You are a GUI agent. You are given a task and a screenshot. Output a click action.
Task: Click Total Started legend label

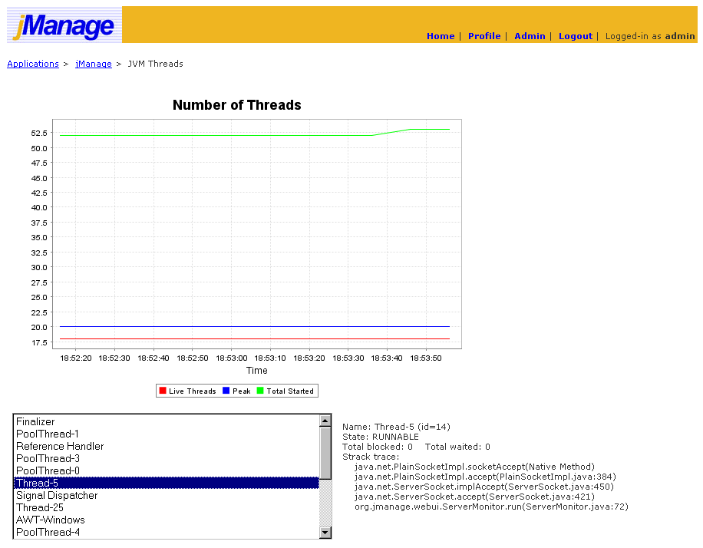tap(290, 391)
